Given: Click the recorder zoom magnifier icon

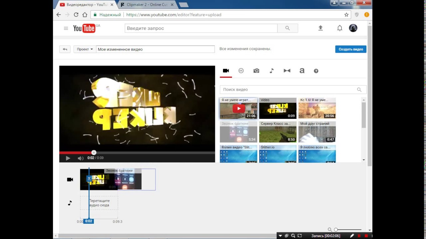Looking at the screenshot, I should pyautogui.click(x=293, y=236).
